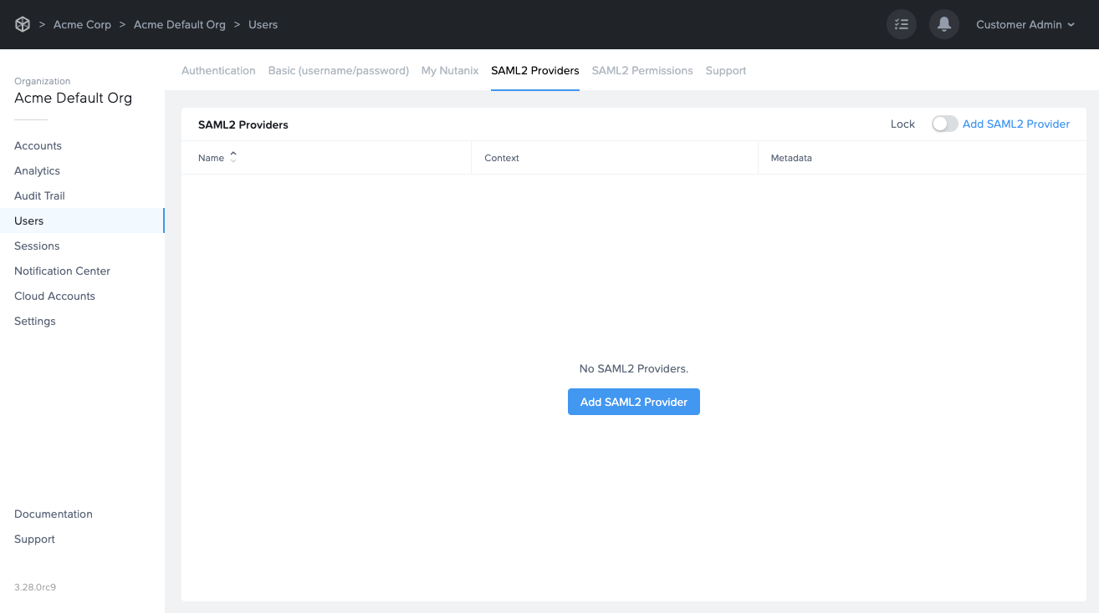Open the Notification Center section
This screenshot has height=613, width=1099.
(61, 271)
